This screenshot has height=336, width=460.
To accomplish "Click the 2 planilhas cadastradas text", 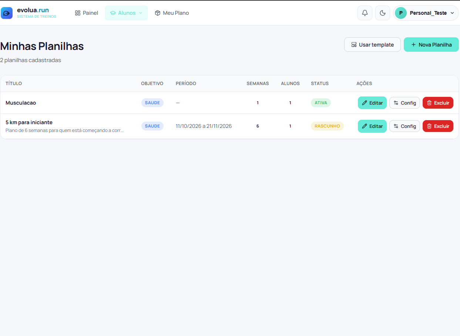I will pos(30,60).
